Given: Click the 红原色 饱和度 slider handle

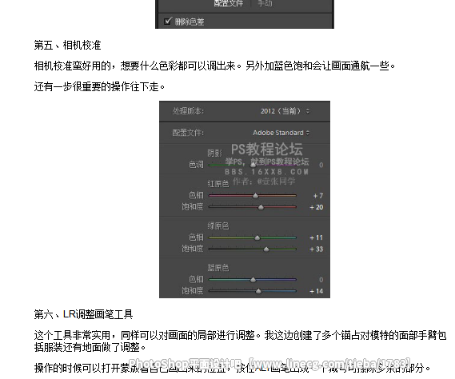Looking at the screenshot, I should [x=261, y=207].
